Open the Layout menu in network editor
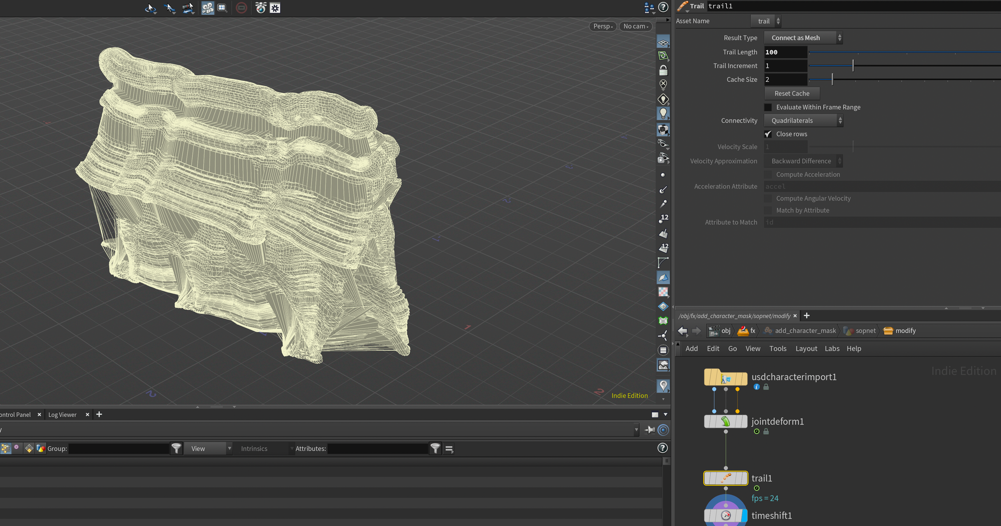Viewport: 1001px width, 526px height. pos(806,348)
